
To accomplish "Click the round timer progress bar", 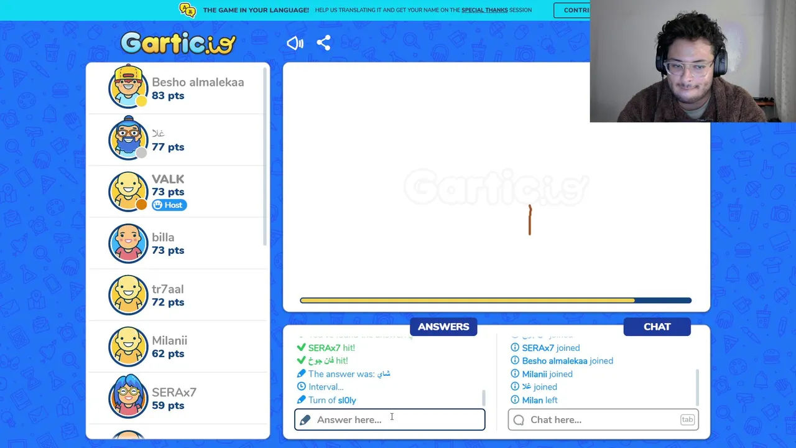I will point(496,301).
